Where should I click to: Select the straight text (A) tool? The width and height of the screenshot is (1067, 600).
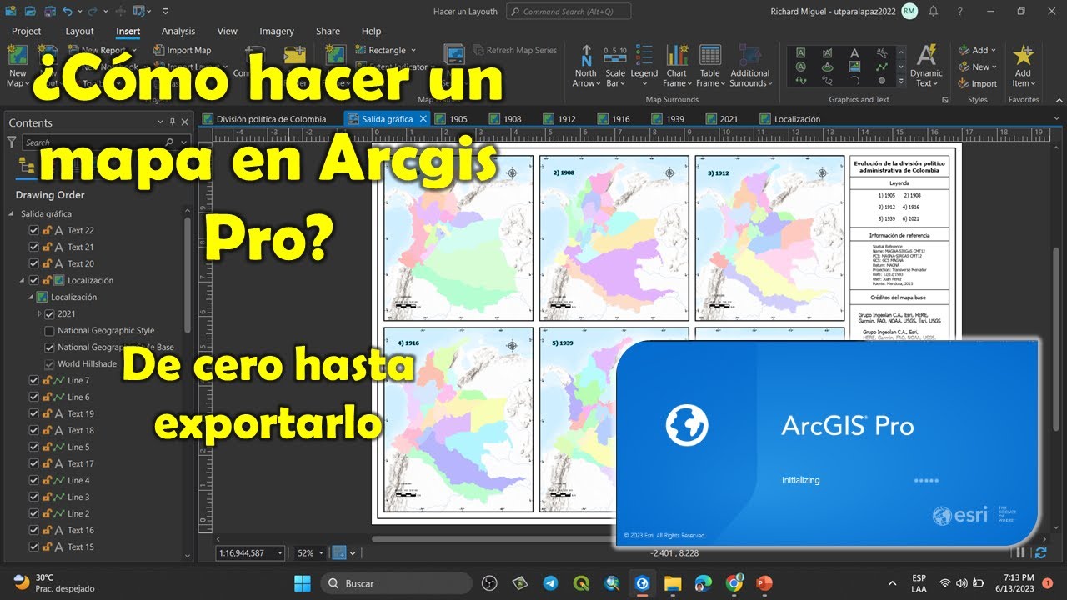(x=854, y=53)
